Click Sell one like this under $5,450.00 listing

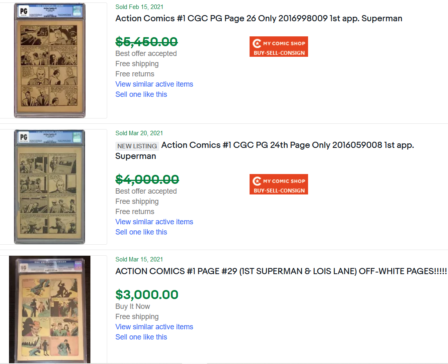point(141,94)
